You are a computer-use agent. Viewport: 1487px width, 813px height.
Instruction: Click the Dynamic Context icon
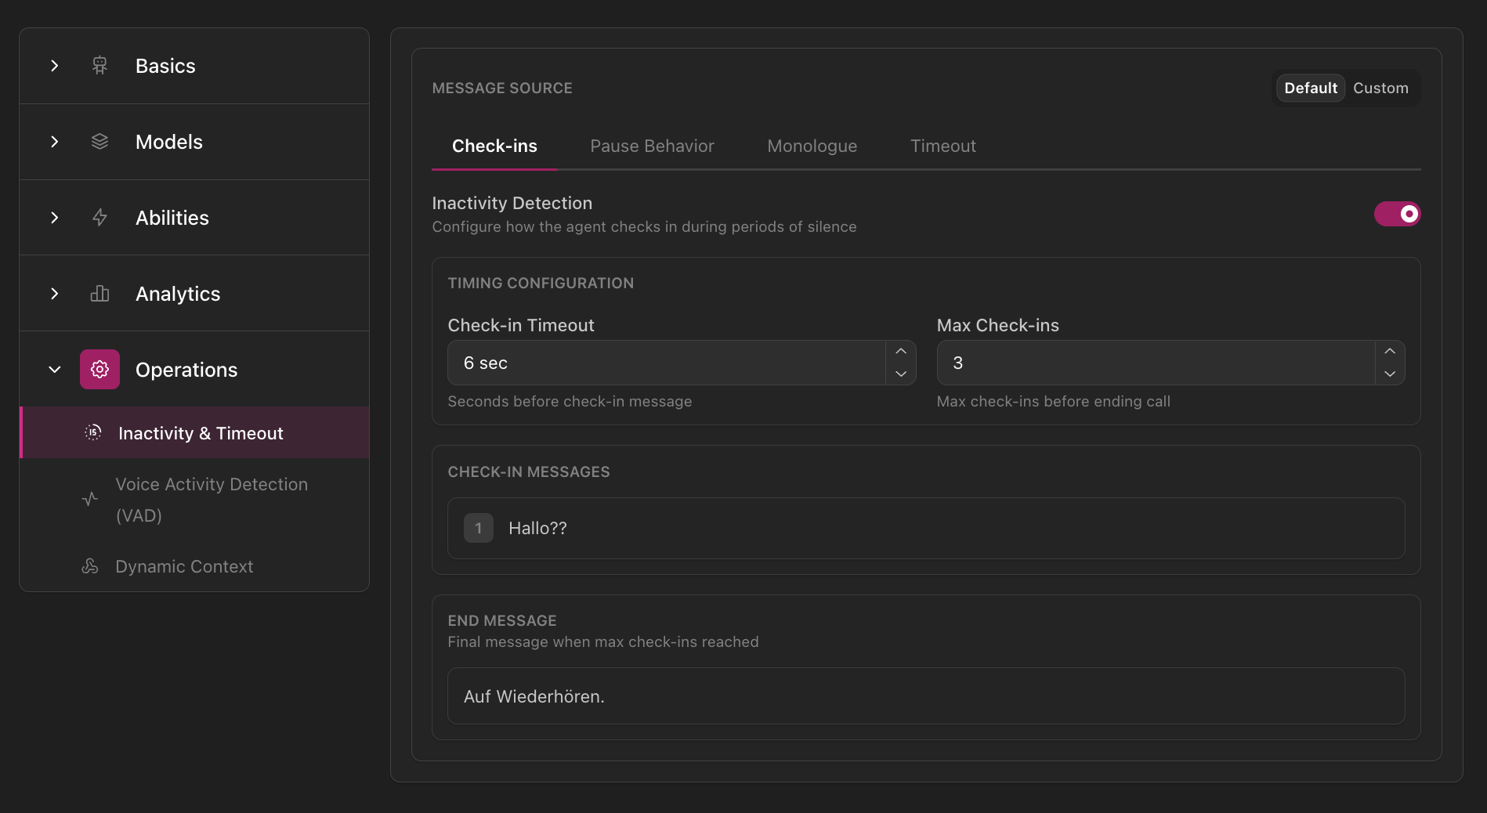tap(90, 566)
